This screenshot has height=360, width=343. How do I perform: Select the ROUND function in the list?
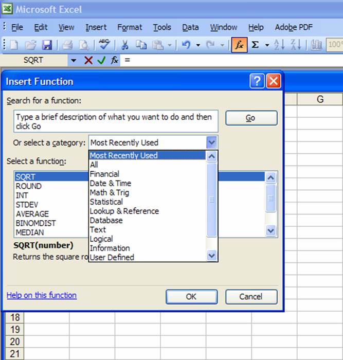click(51, 186)
